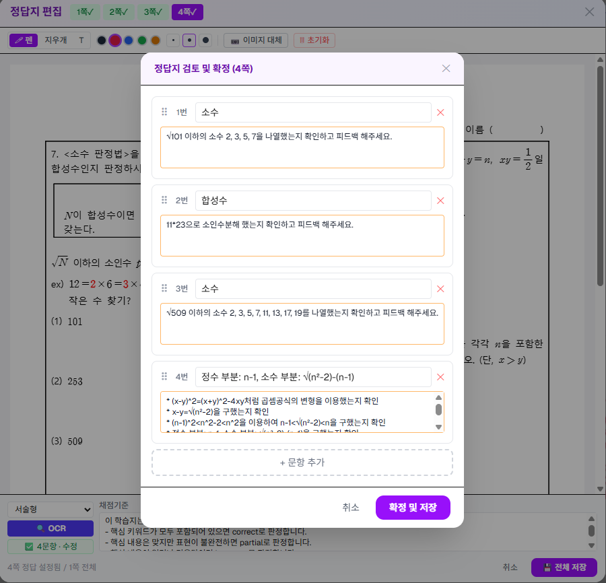Image resolution: width=606 pixels, height=583 pixels.
Task: Click the 1번 feedback textarea about √101
Action: coord(302,147)
